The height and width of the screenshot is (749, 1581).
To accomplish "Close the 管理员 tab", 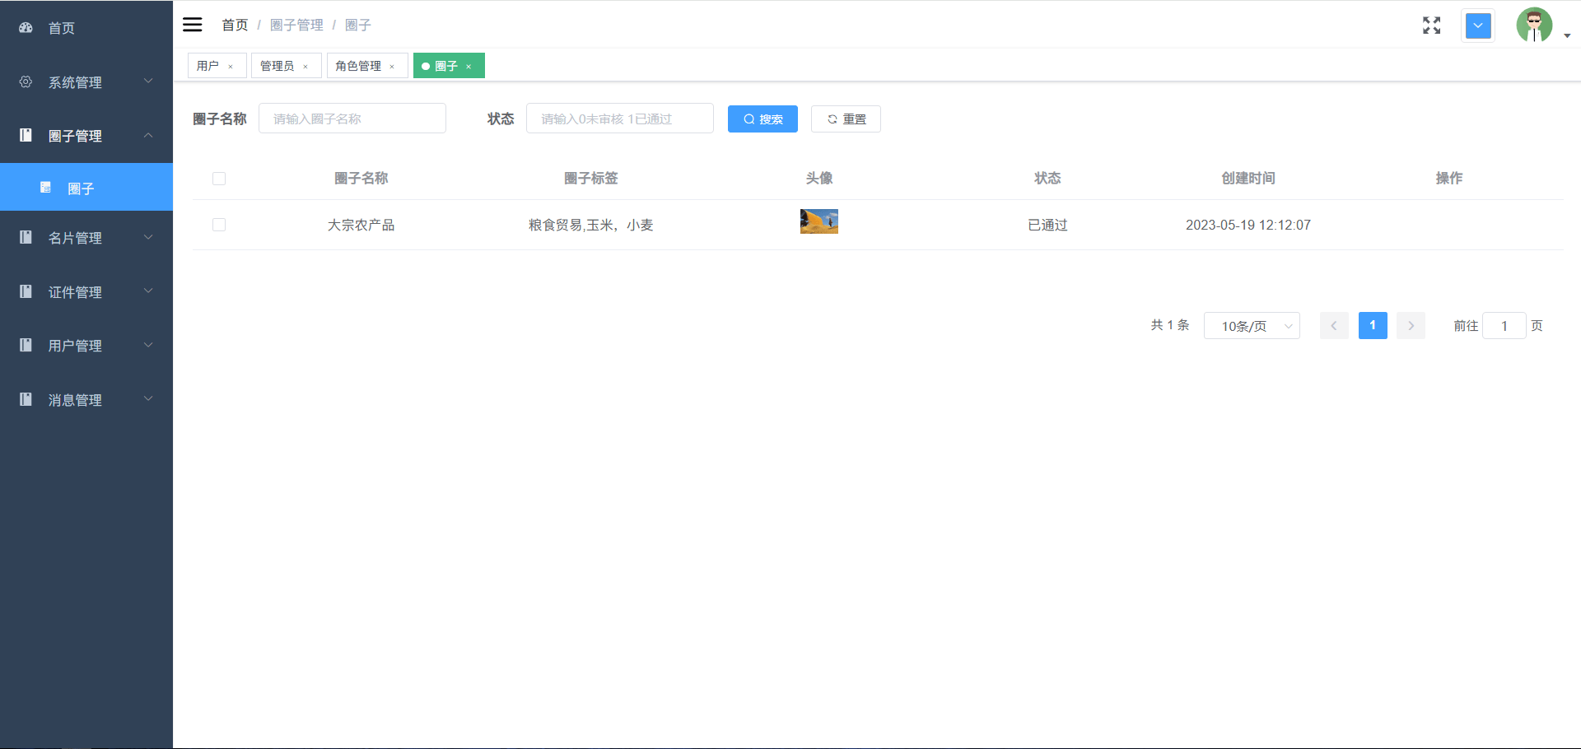I will click(x=305, y=67).
